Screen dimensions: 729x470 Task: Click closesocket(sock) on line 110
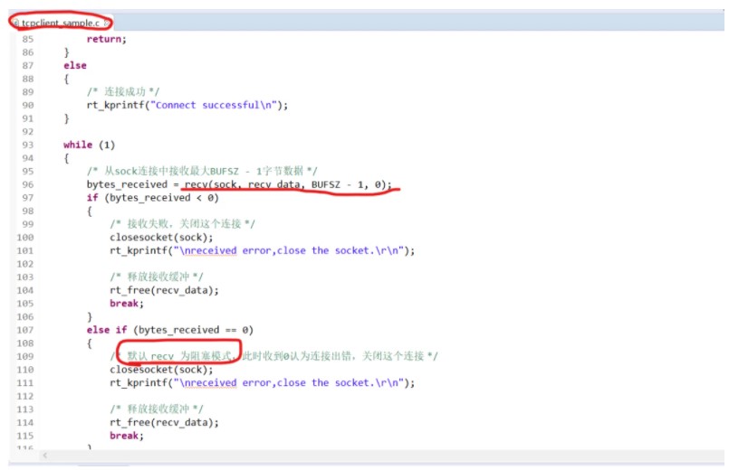(161, 370)
